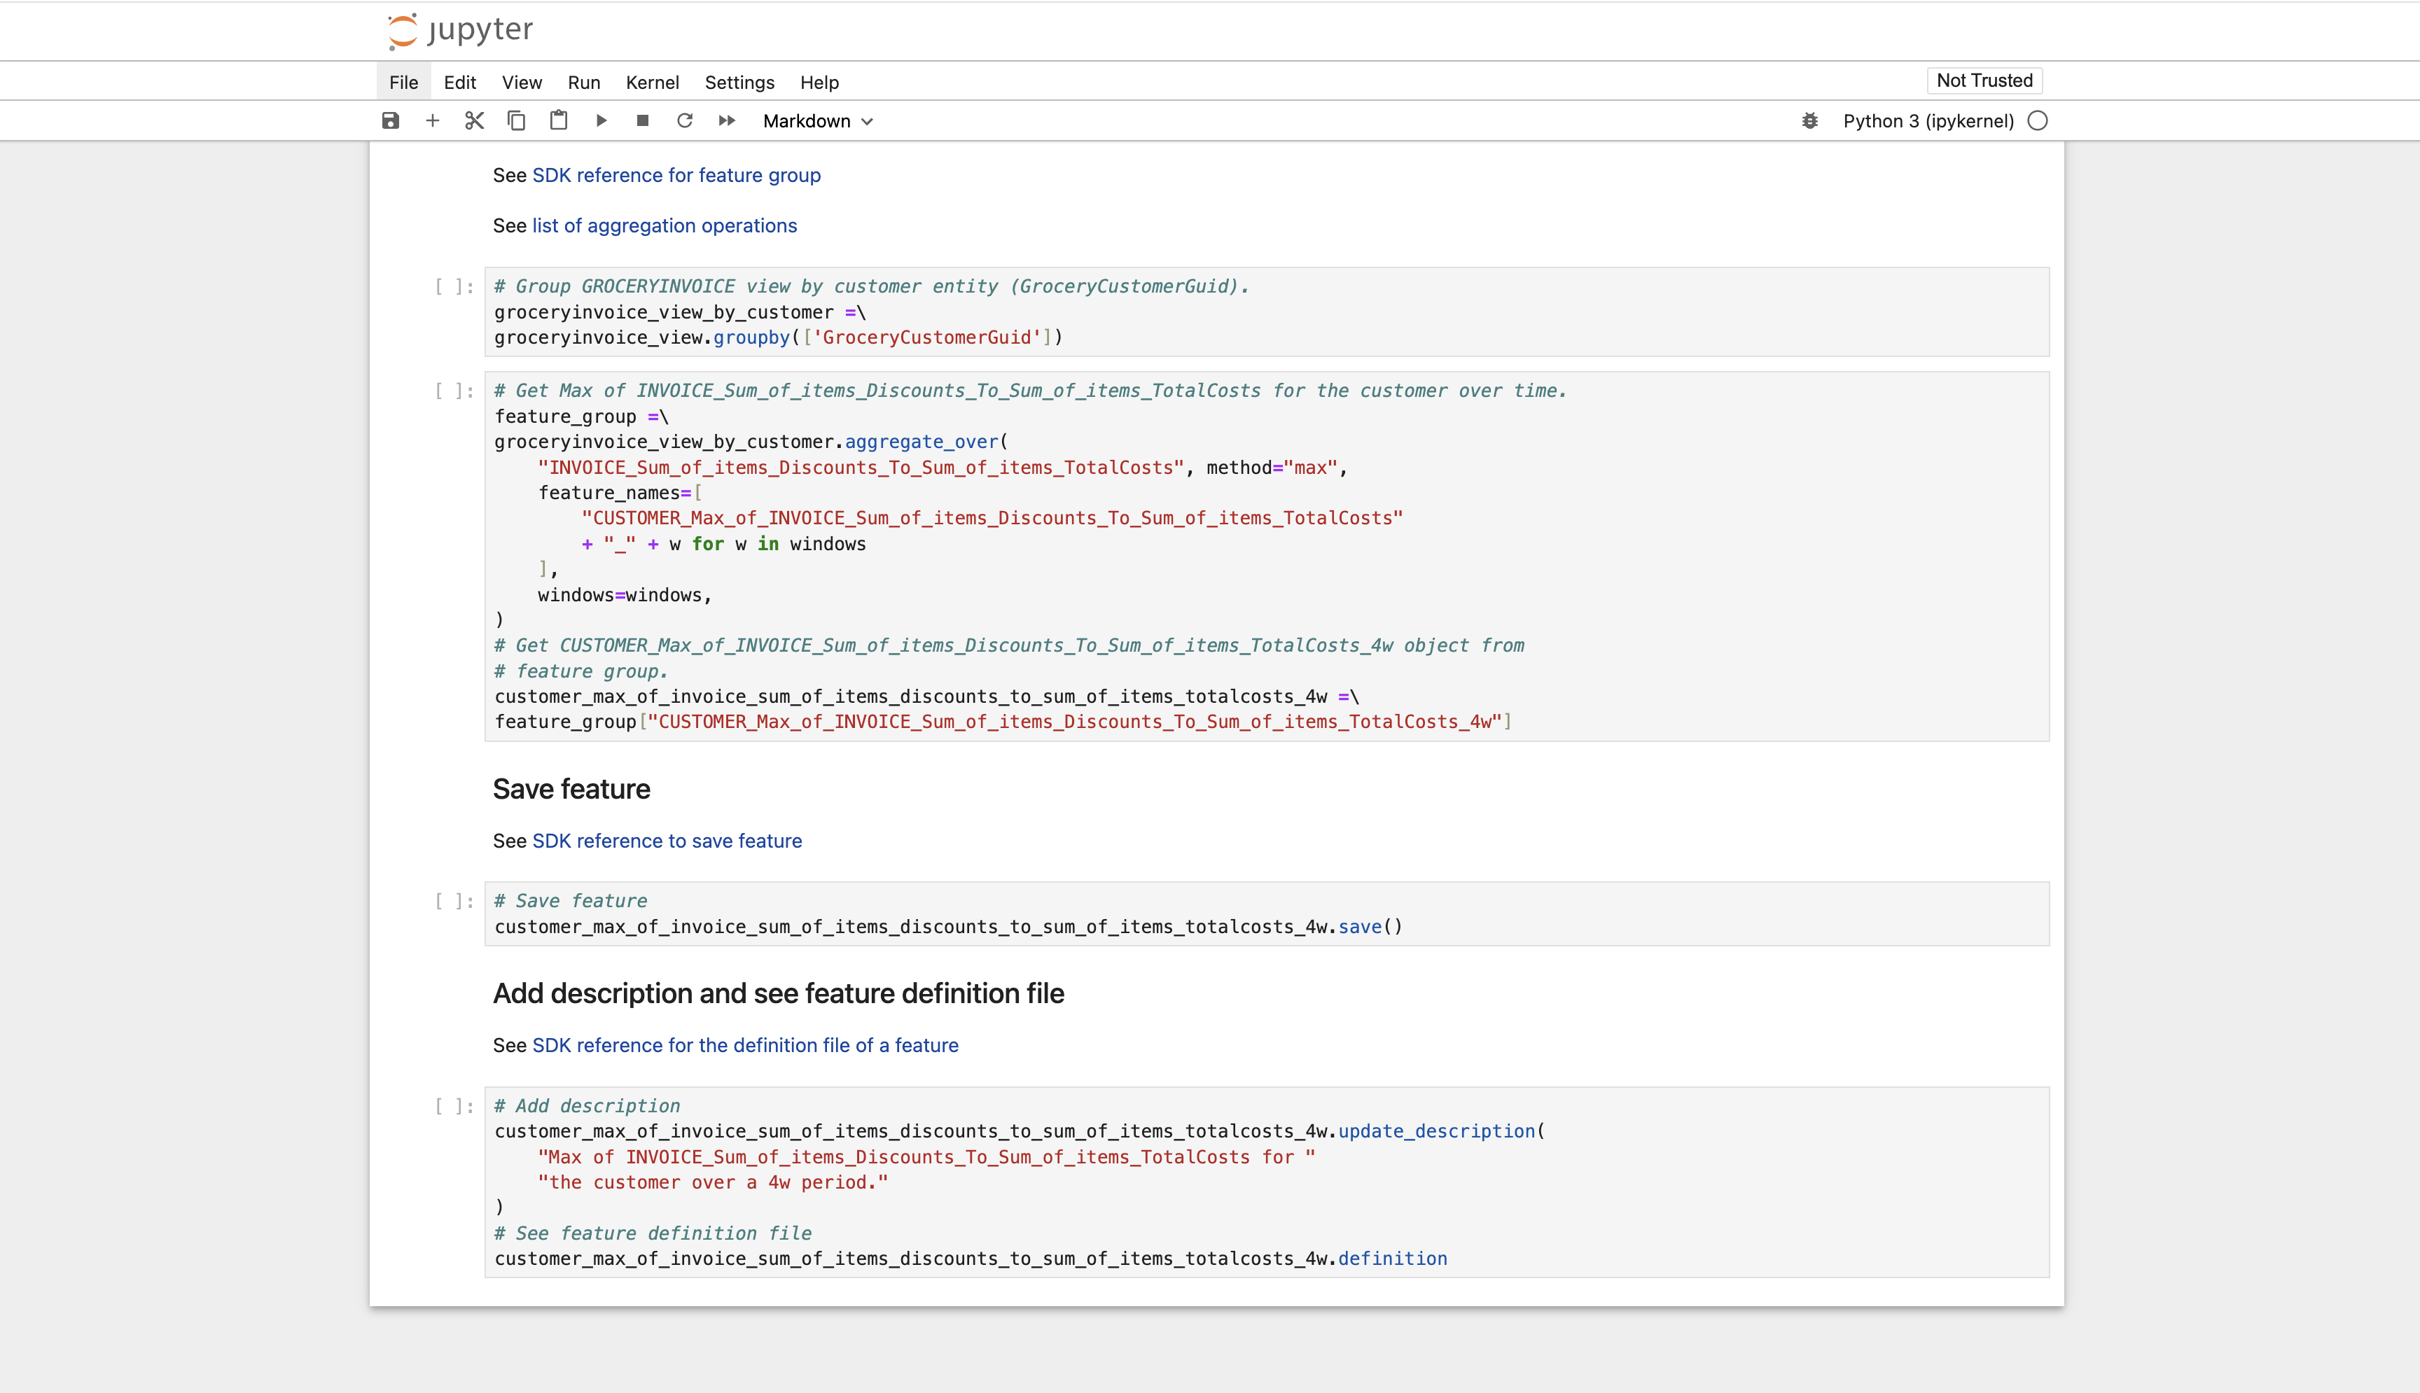Open the Settings menu
The width and height of the screenshot is (2420, 1393).
click(x=739, y=83)
